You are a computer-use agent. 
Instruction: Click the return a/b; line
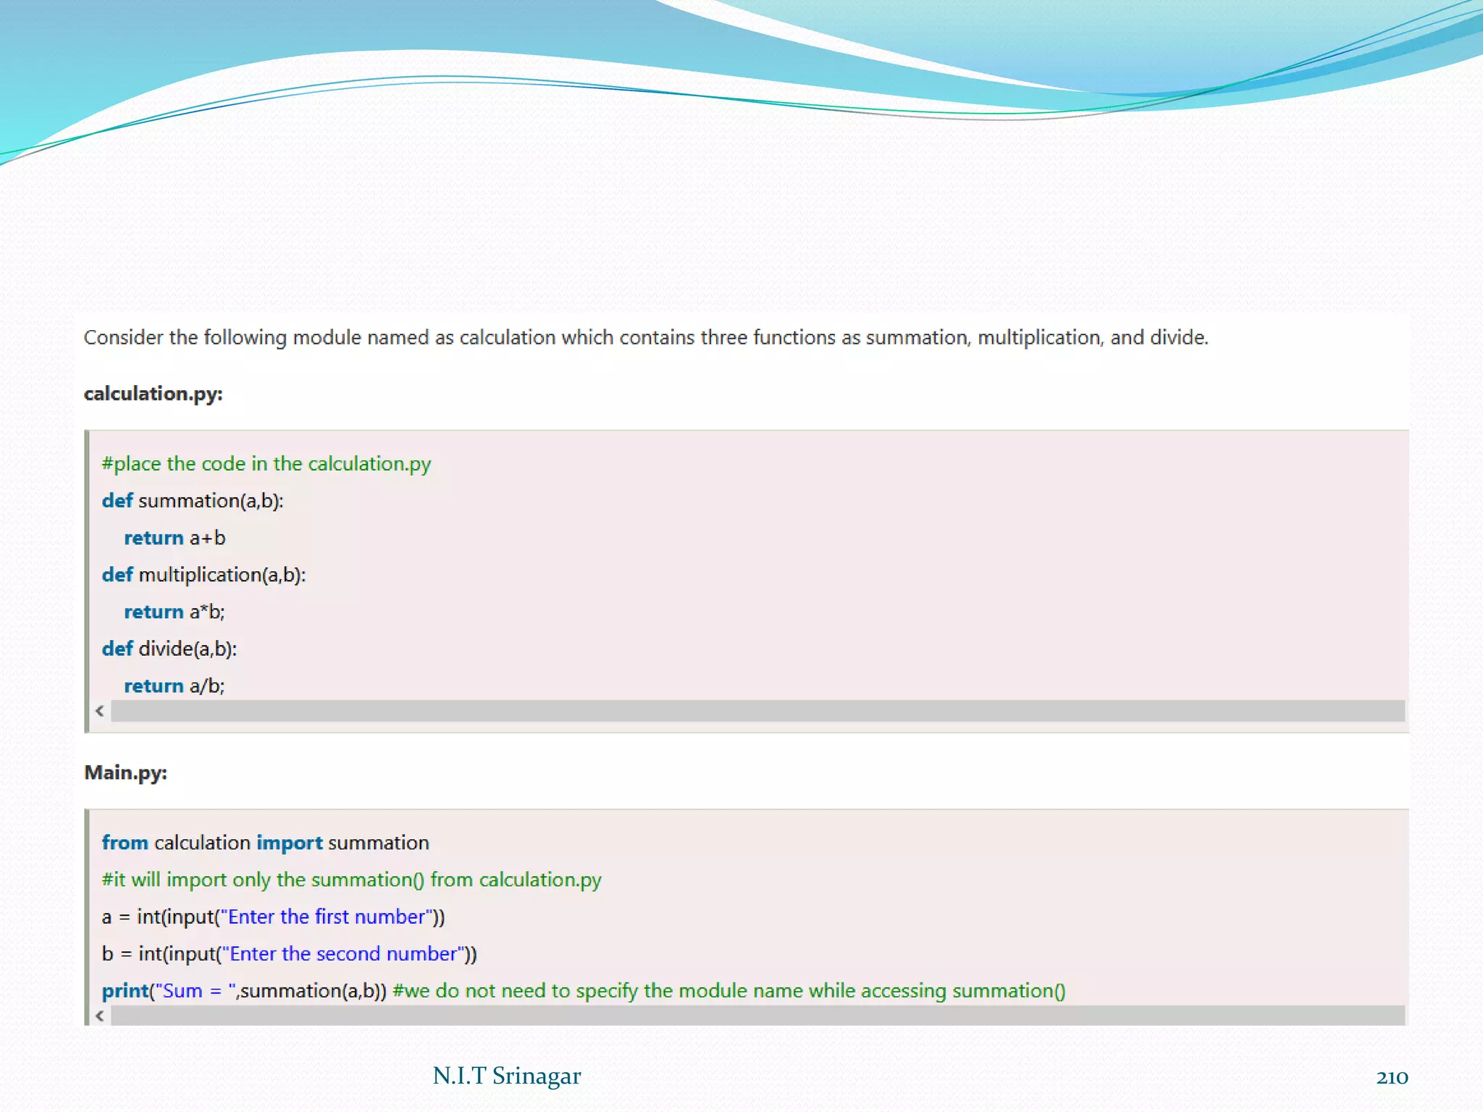click(175, 686)
